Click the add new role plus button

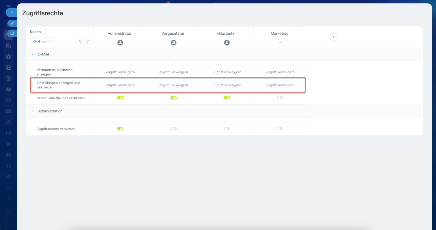pyautogui.click(x=333, y=37)
